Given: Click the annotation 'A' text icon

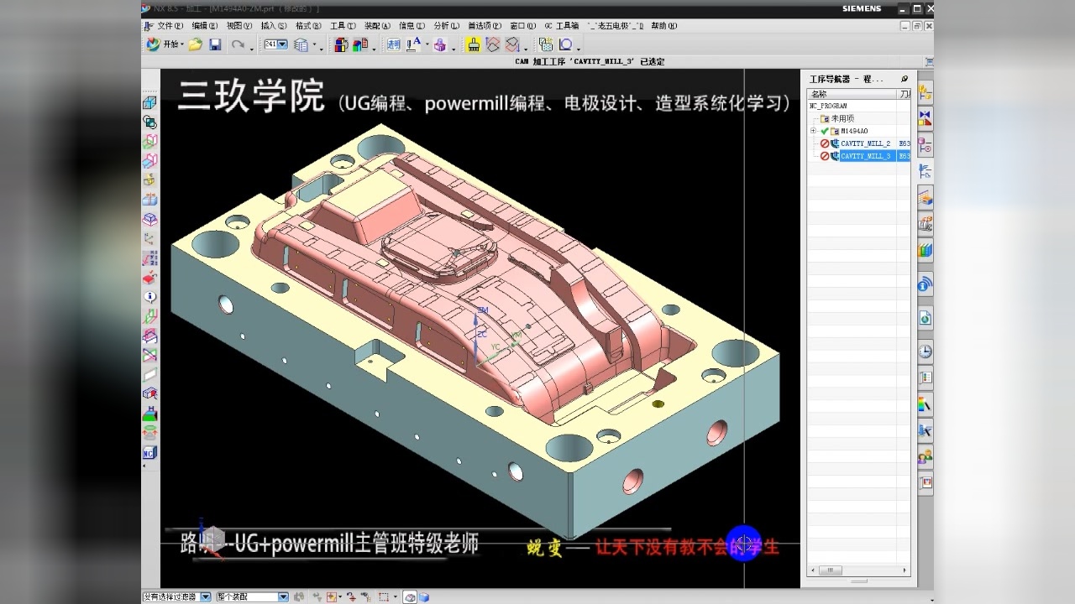Looking at the screenshot, I should (414, 44).
